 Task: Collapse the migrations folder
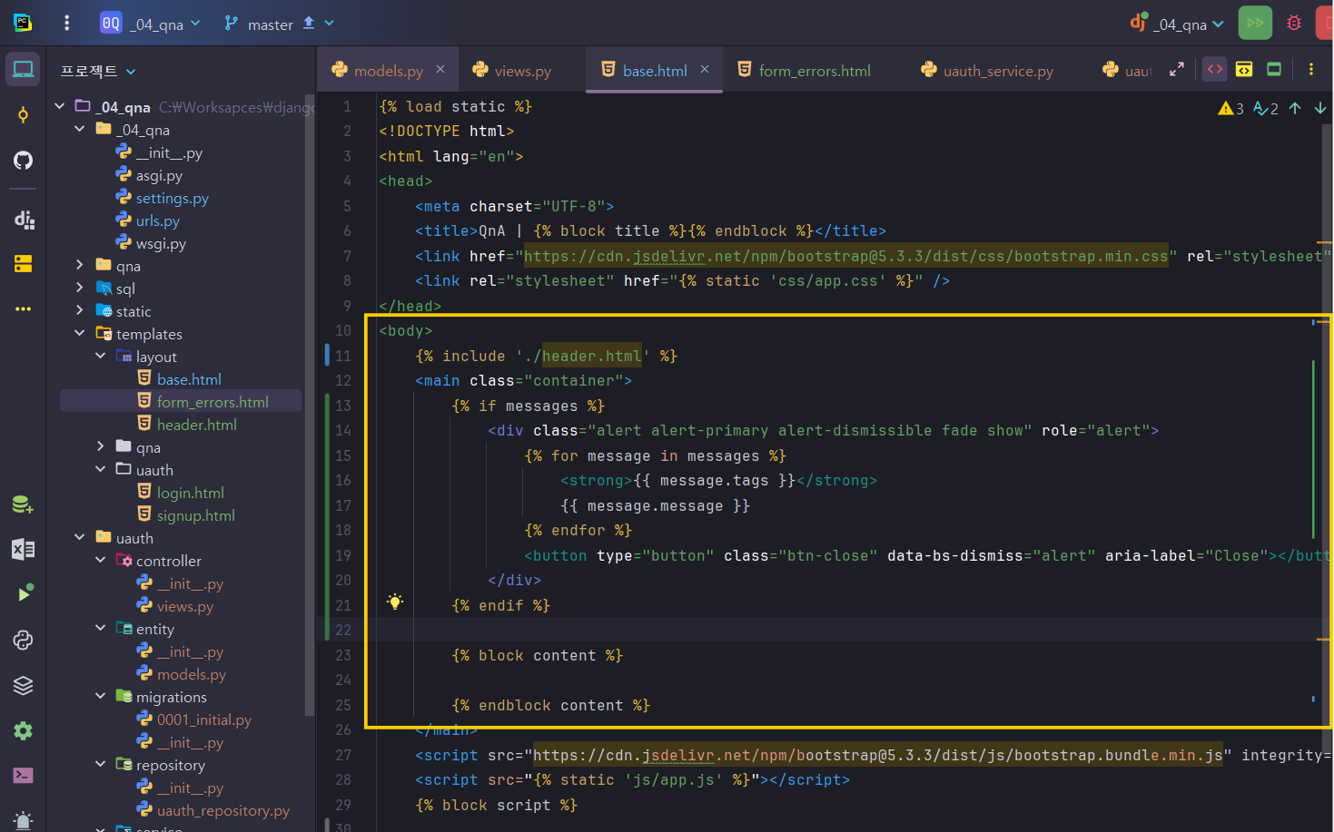click(100, 697)
